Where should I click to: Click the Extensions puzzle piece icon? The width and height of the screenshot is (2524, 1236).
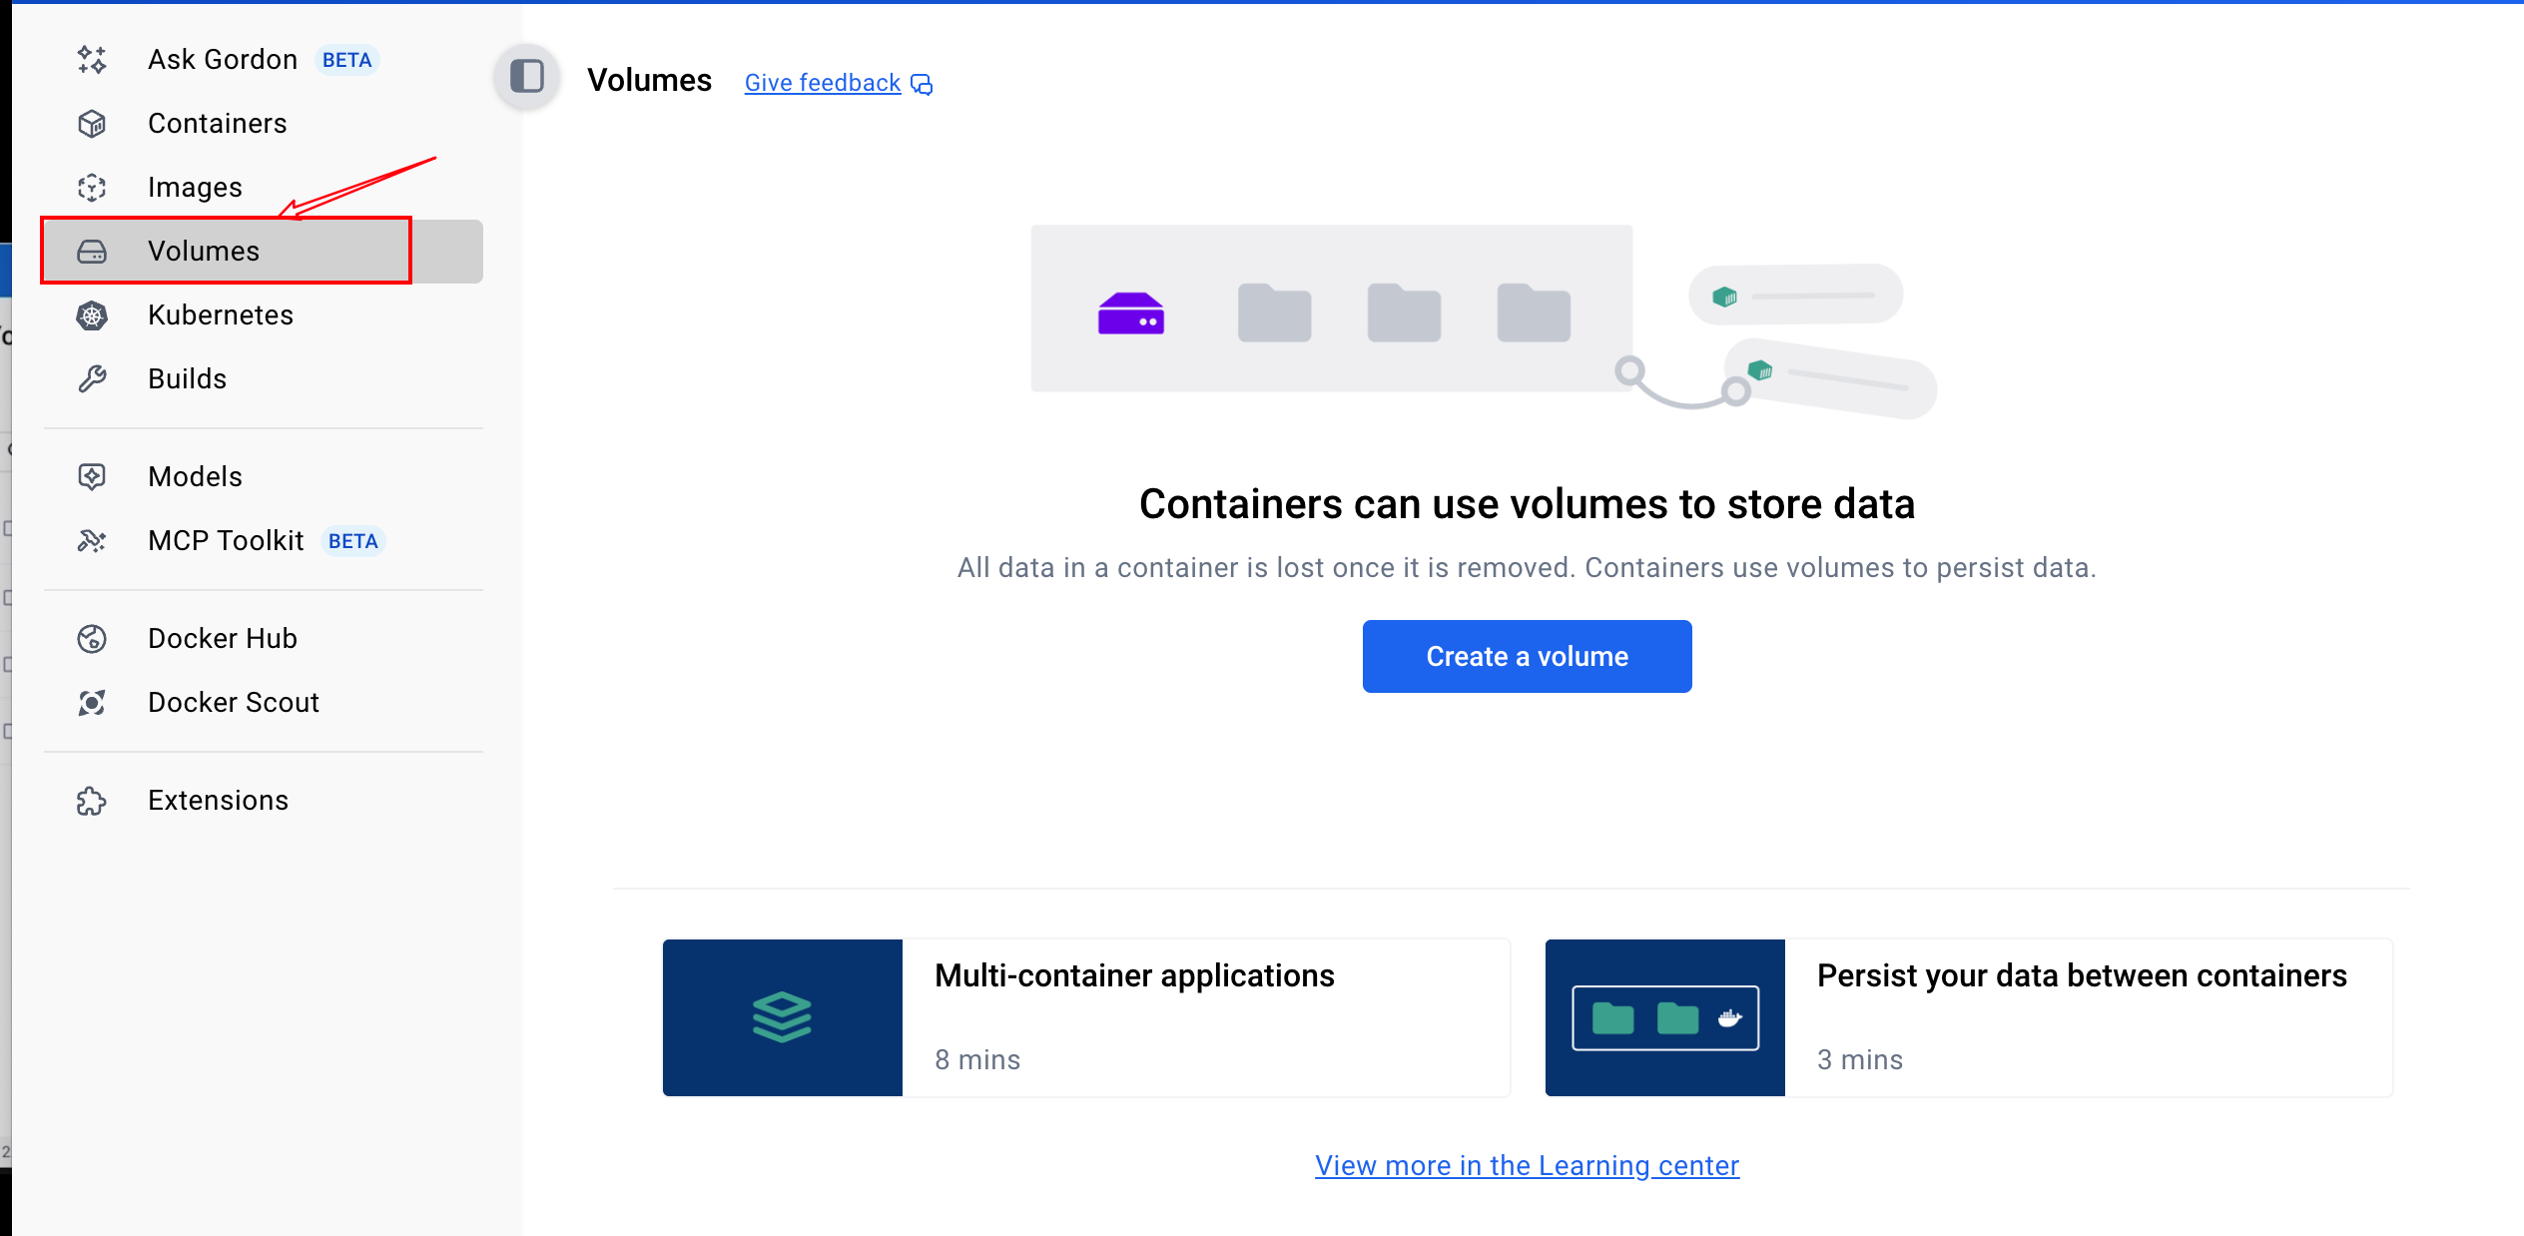click(x=92, y=801)
